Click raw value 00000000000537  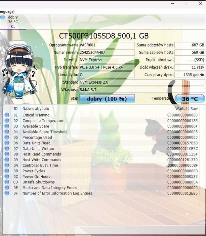[x=182, y=176]
